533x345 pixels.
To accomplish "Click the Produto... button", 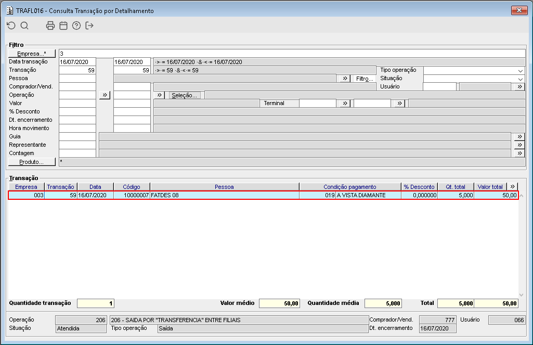I will click(32, 162).
